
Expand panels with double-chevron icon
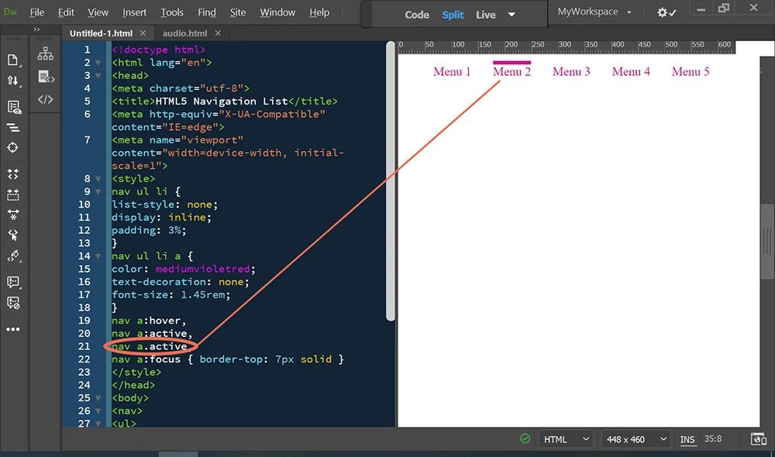36,29
